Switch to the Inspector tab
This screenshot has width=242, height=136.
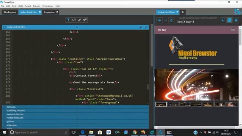(49, 12)
